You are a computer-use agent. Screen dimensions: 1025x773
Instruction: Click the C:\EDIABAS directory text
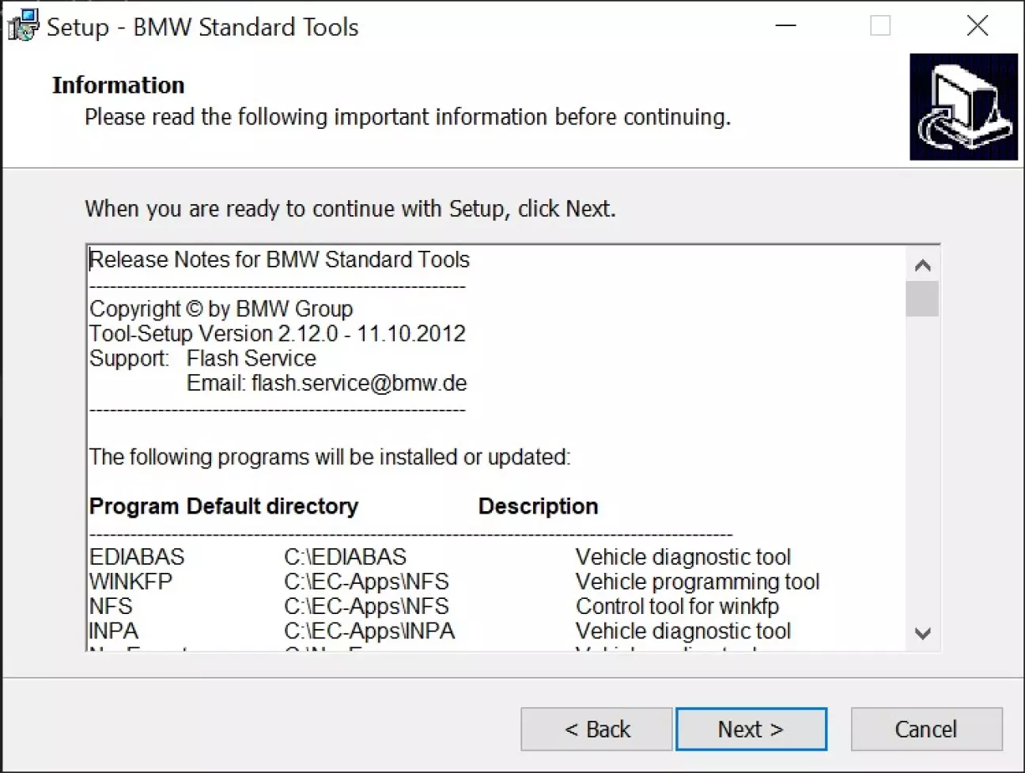(345, 557)
